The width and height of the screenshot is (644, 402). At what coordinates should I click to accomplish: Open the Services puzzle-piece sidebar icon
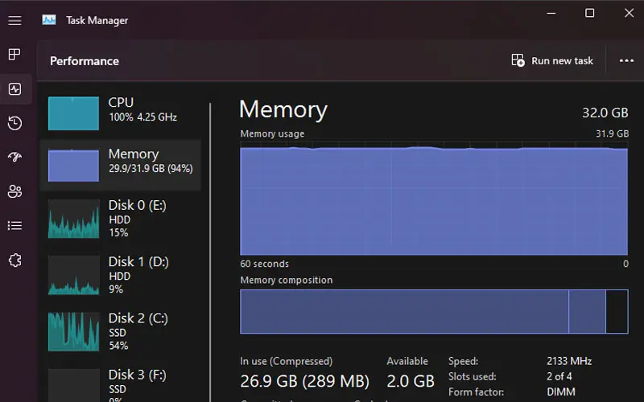pos(14,260)
